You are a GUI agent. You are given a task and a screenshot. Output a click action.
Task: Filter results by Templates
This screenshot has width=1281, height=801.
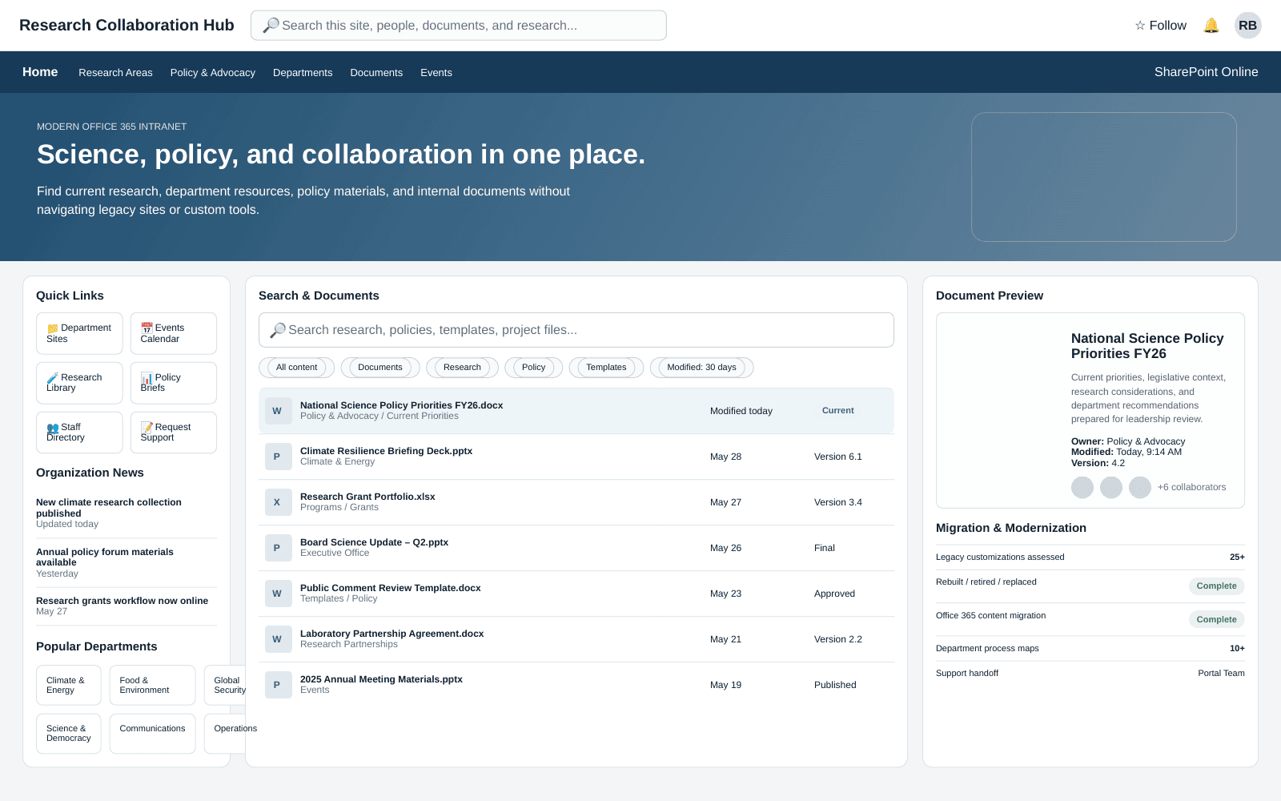(606, 368)
